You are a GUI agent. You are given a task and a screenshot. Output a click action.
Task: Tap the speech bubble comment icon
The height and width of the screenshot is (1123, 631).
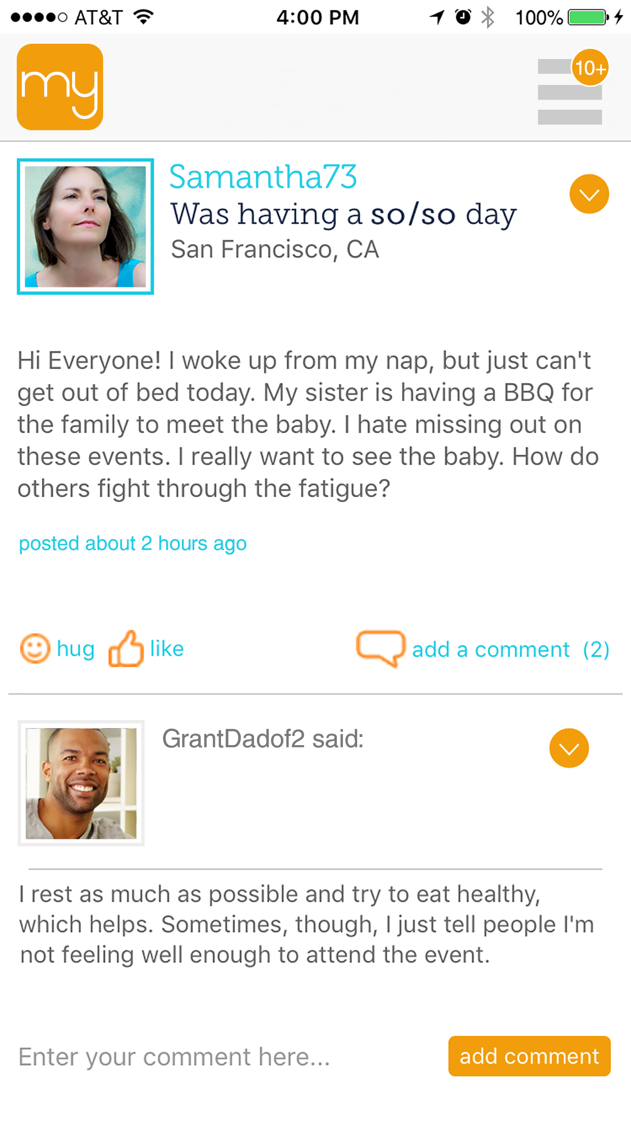381,648
